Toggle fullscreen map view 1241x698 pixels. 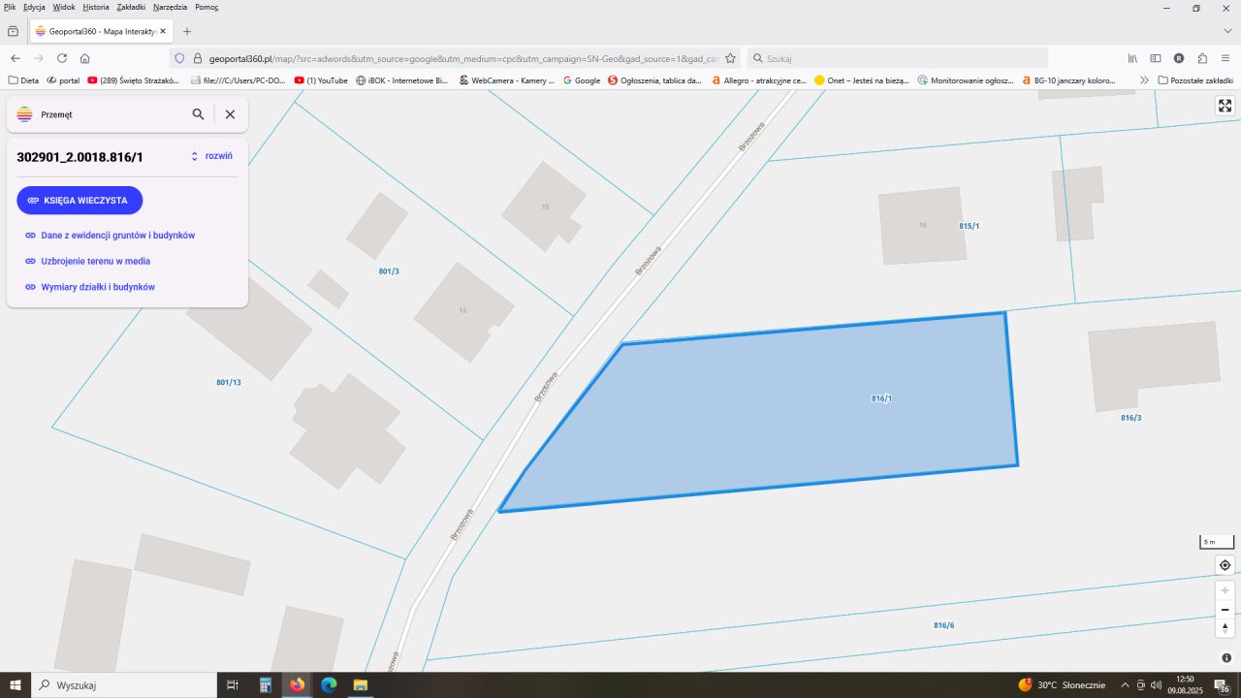[1225, 106]
